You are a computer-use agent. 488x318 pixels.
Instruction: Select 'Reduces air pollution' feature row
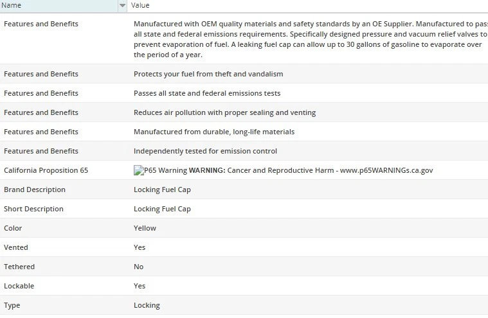pos(224,112)
